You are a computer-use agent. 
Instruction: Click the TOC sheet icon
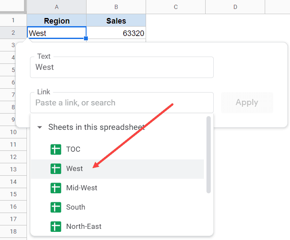click(56, 150)
